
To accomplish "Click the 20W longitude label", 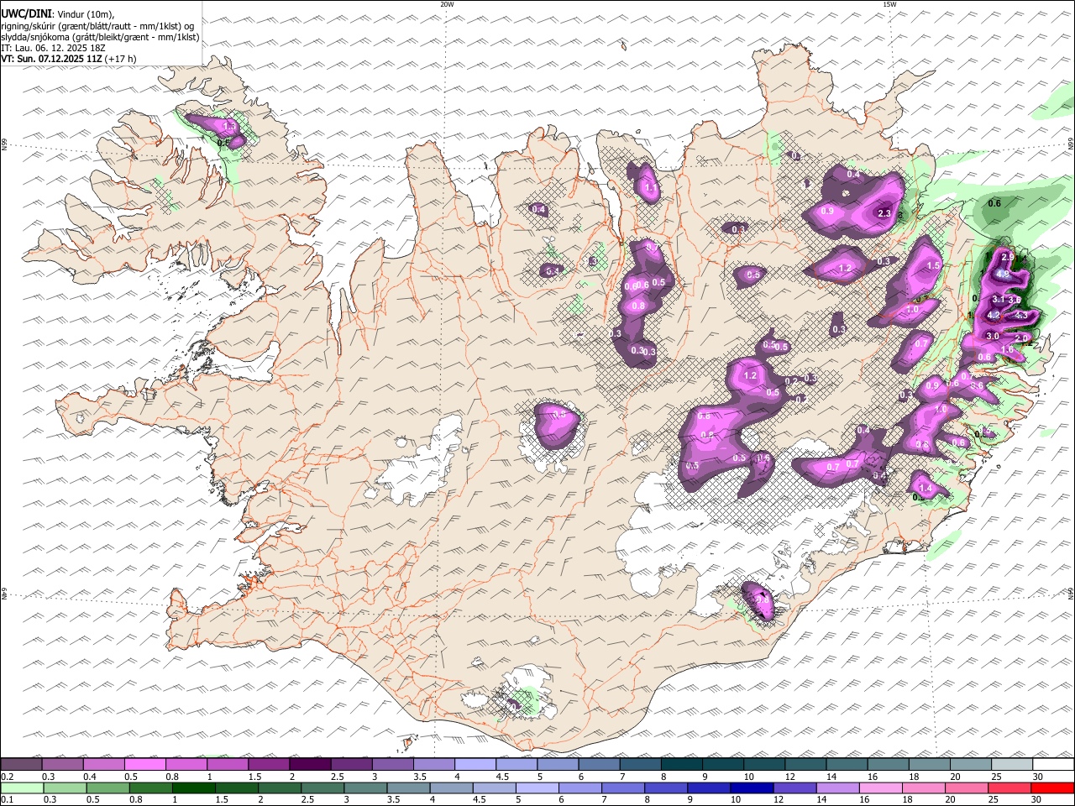I will coord(447,4).
